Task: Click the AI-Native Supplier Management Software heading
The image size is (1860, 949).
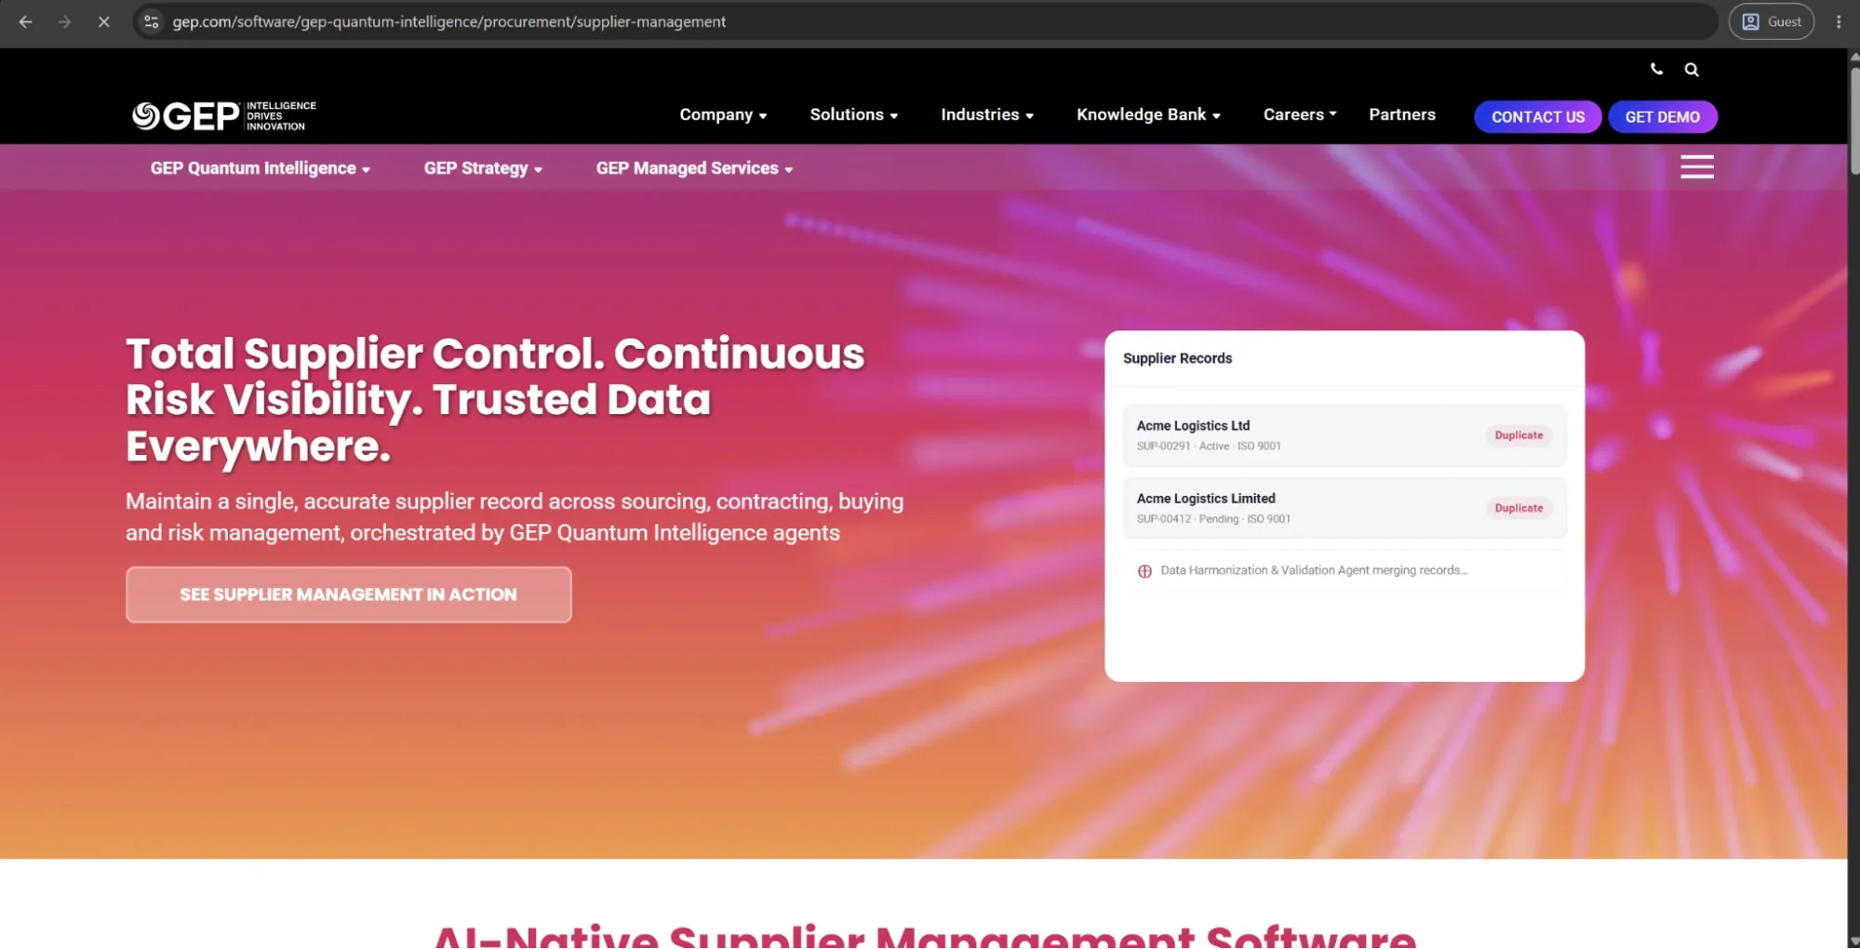Action: click(x=925, y=935)
